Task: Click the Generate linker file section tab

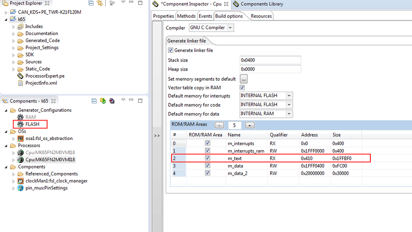Action: (x=186, y=41)
